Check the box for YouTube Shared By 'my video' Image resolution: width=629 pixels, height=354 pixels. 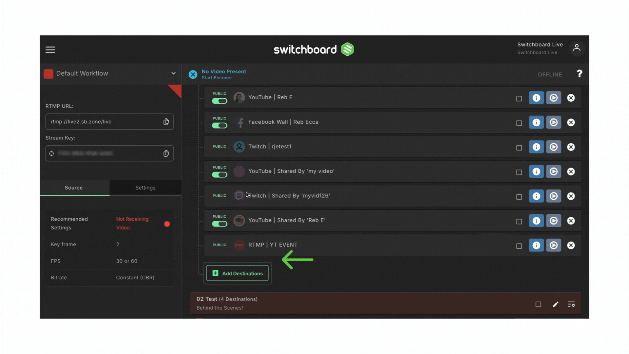(x=519, y=172)
